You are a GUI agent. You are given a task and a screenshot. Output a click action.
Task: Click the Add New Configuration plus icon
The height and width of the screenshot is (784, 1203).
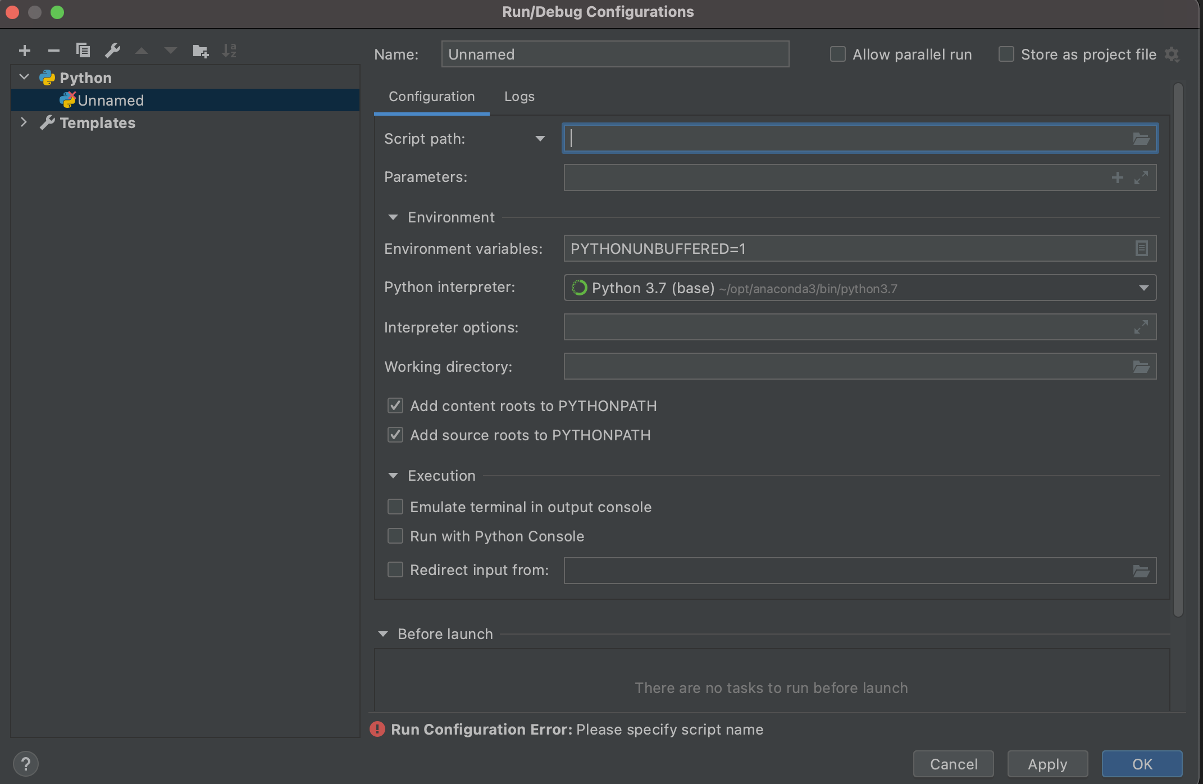click(25, 51)
